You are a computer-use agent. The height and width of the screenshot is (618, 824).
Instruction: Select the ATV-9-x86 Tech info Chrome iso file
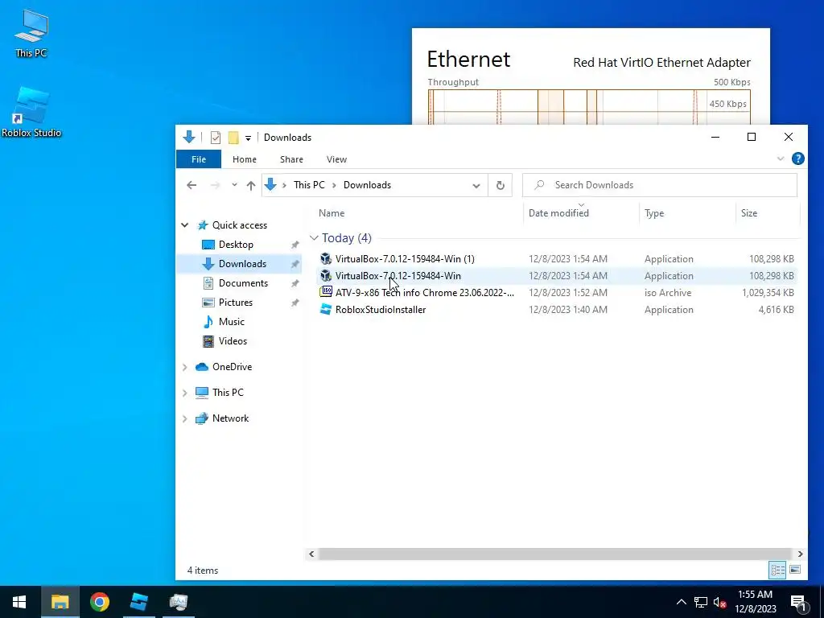pyautogui.click(x=425, y=293)
